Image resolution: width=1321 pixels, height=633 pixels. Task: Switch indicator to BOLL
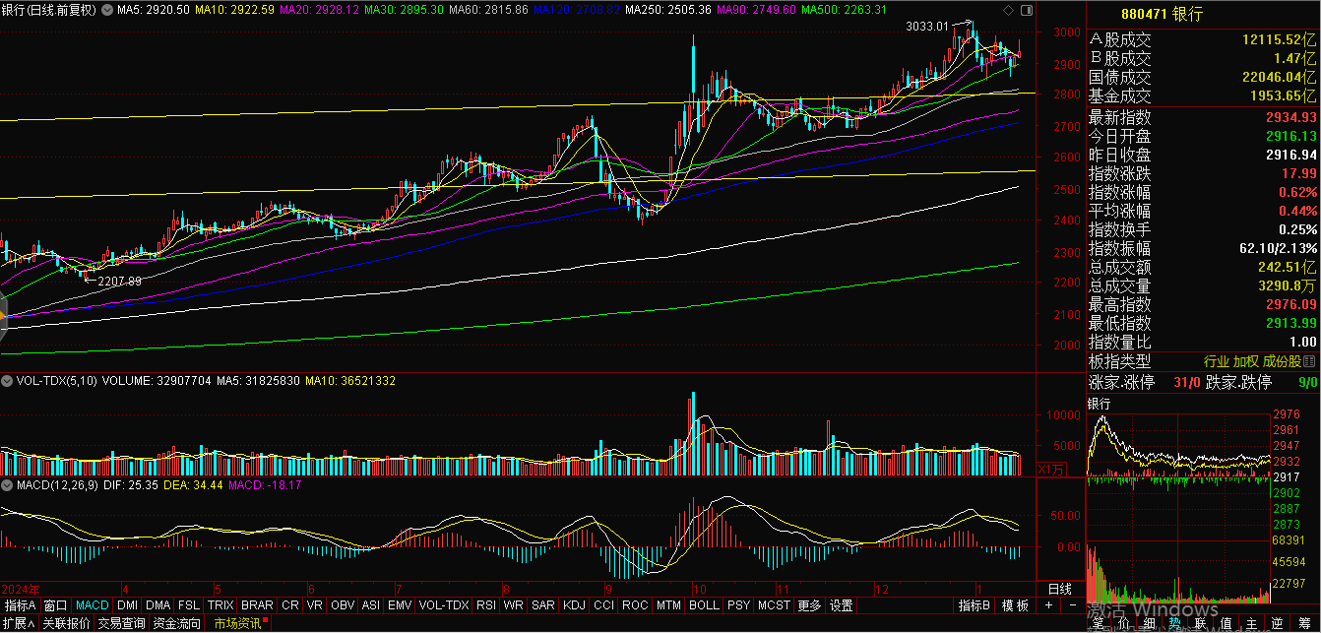(704, 604)
